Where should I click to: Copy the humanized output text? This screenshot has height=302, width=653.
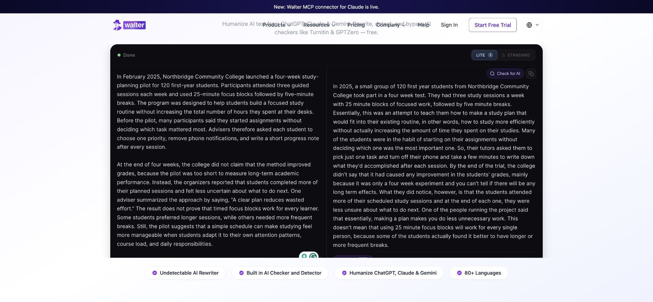coord(531,74)
